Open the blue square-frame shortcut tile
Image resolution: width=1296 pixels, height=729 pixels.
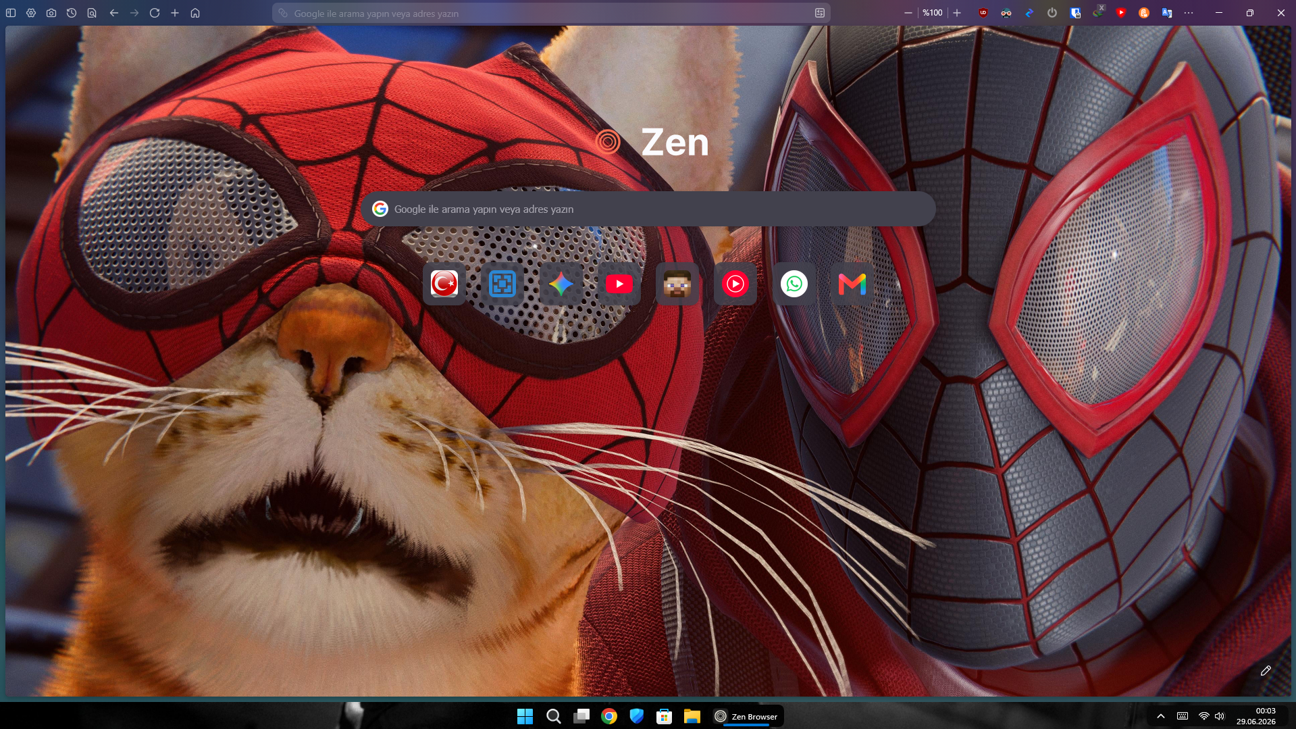(x=502, y=284)
